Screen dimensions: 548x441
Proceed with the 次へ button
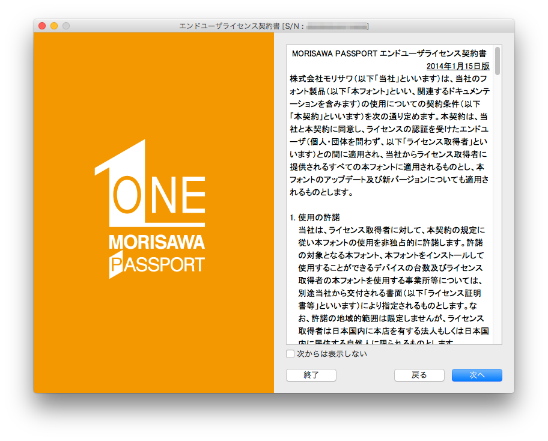click(x=476, y=375)
